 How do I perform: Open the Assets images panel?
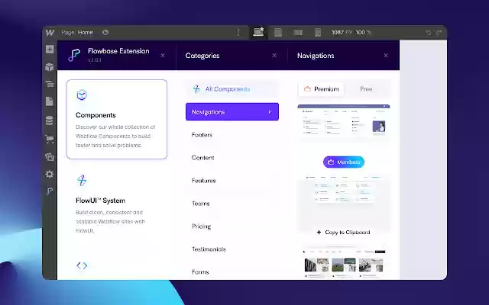(x=50, y=156)
